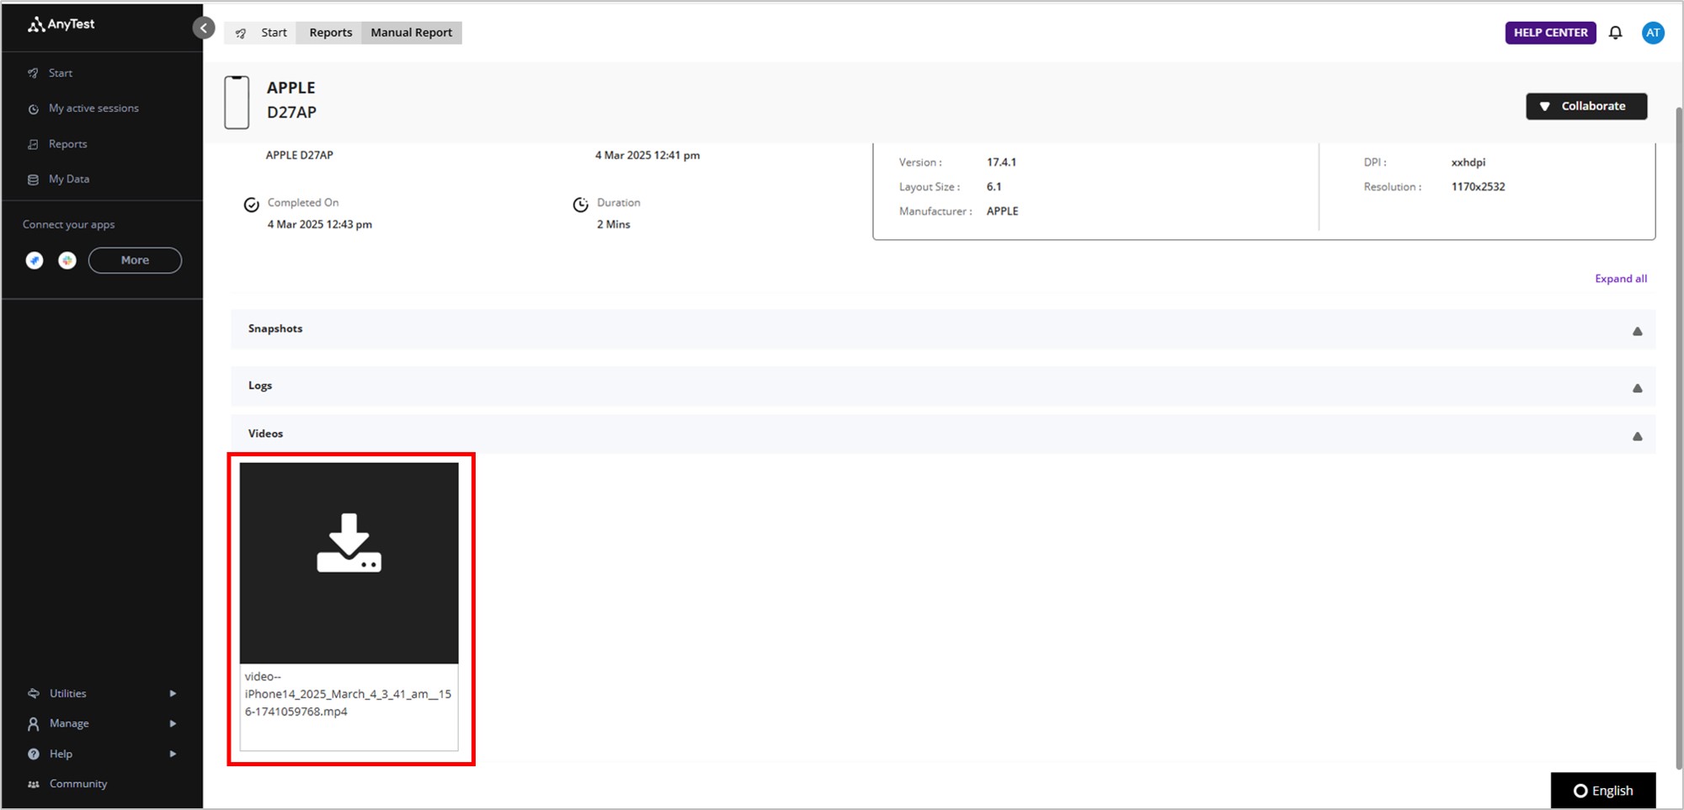The image size is (1684, 810).
Task: Open notifications bell
Action: coord(1615,33)
